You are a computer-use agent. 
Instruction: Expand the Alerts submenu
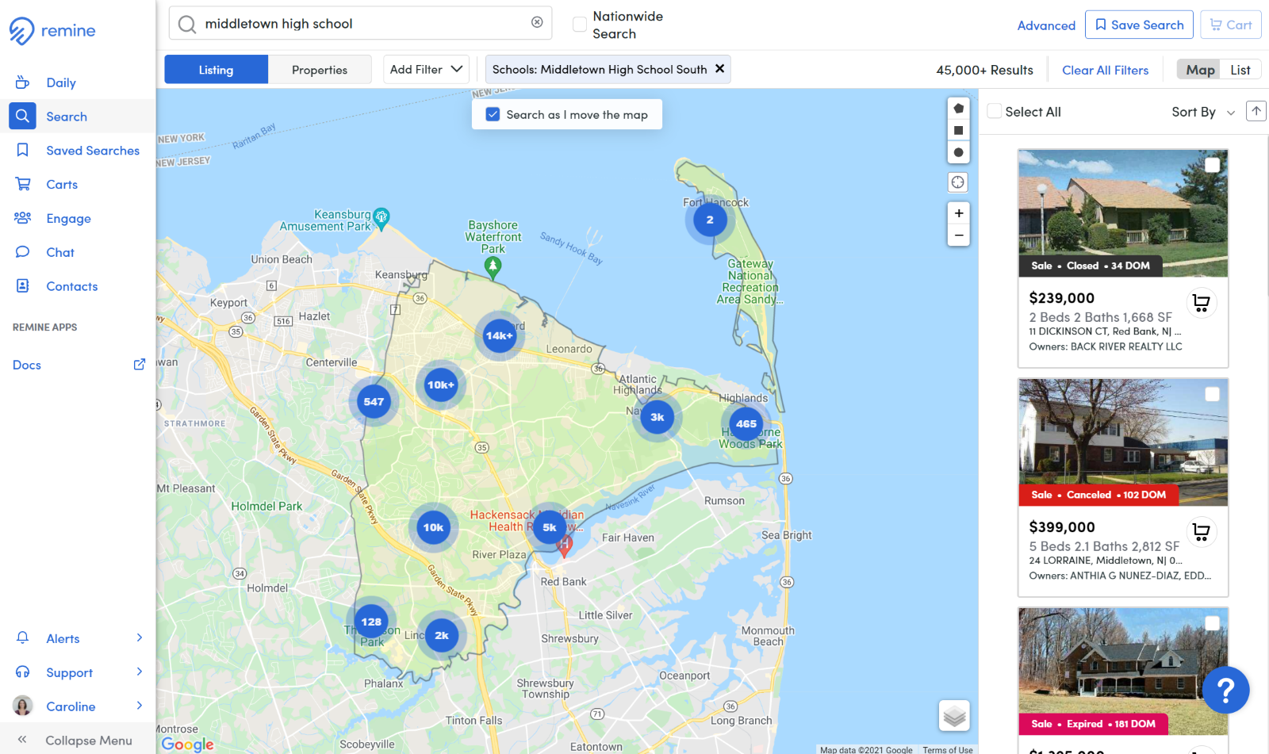tap(139, 637)
